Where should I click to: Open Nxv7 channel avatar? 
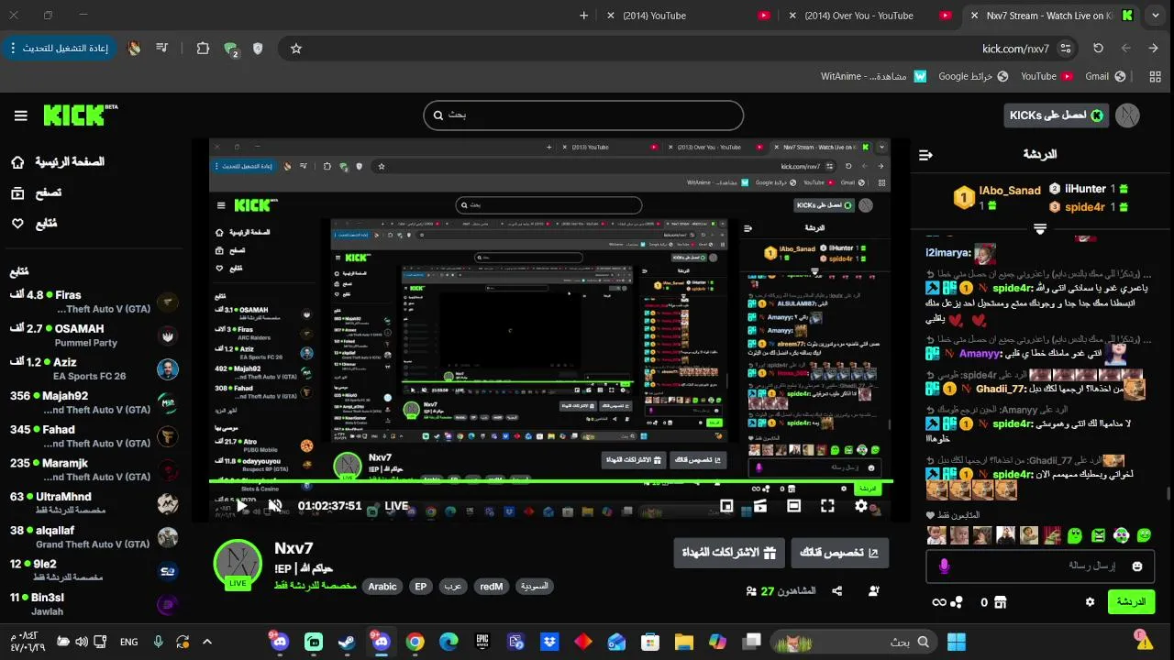(238, 564)
